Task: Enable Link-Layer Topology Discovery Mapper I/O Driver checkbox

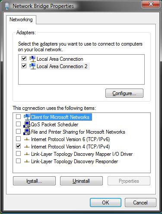Action: [18, 154]
